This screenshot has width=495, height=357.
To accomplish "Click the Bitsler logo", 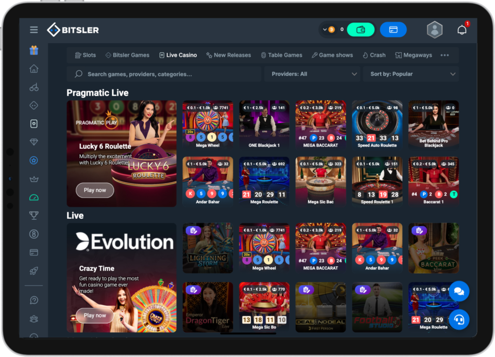I will coord(73,30).
